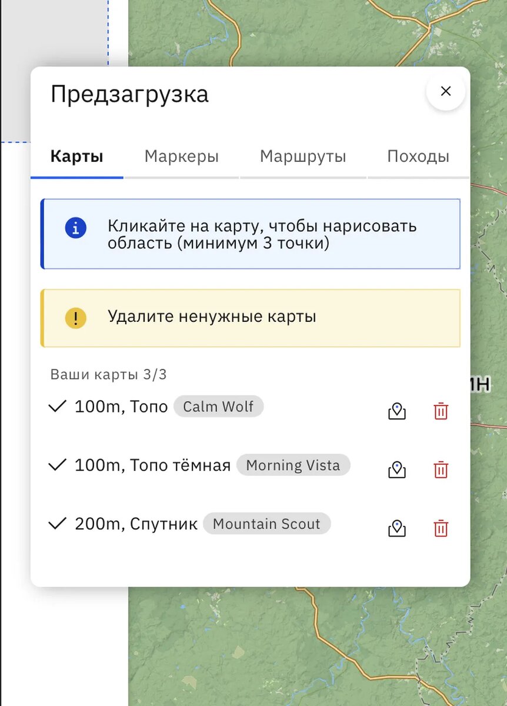Click the yellow warning icon
The width and height of the screenshot is (507, 706).
76,318
